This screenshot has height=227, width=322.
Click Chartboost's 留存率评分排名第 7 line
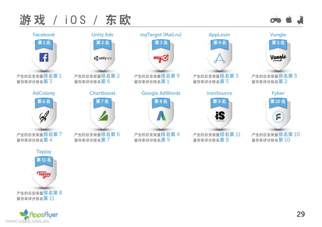pyautogui.click(x=92, y=140)
